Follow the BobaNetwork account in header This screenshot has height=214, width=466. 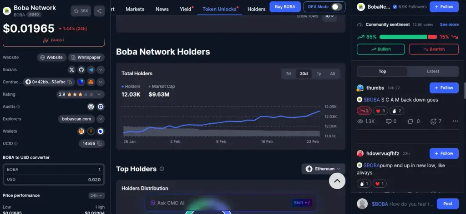point(444,7)
